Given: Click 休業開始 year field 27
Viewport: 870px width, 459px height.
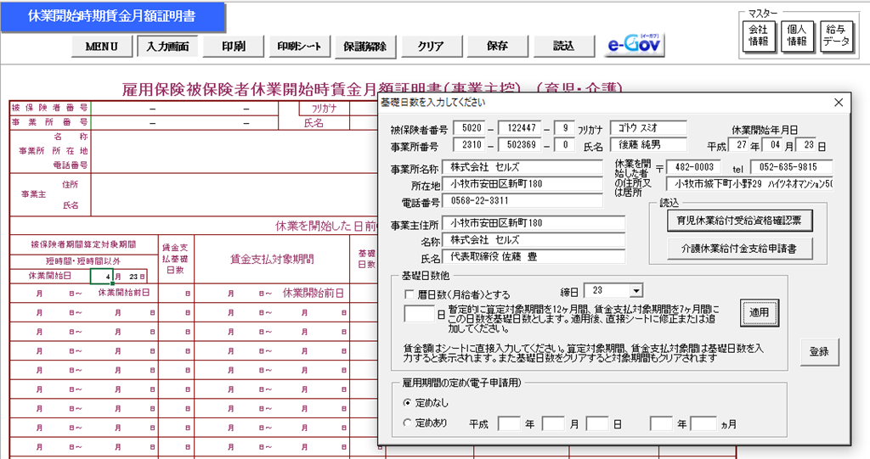Looking at the screenshot, I should [x=739, y=145].
